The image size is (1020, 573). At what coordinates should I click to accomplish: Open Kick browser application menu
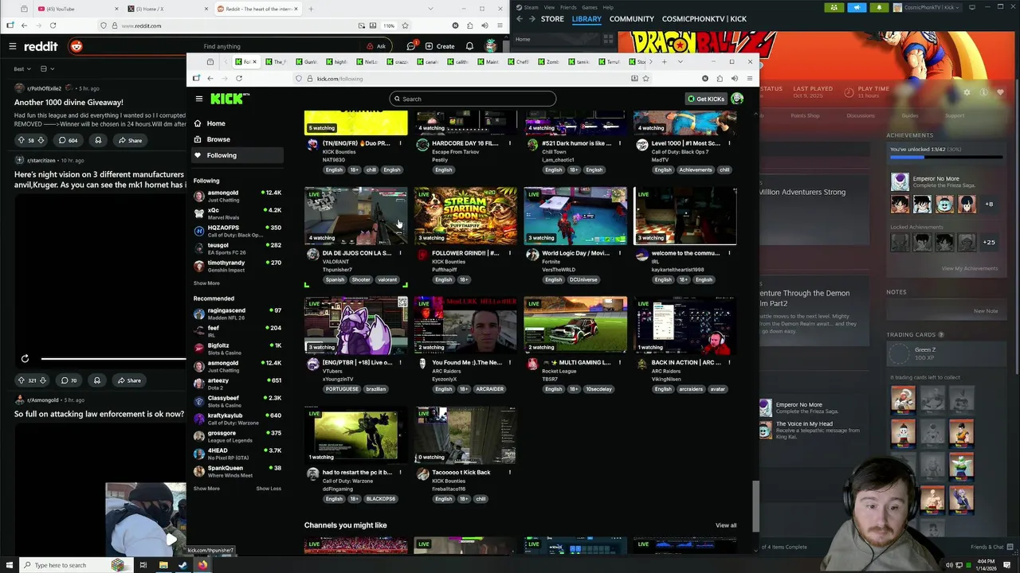(x=749, y=78)
